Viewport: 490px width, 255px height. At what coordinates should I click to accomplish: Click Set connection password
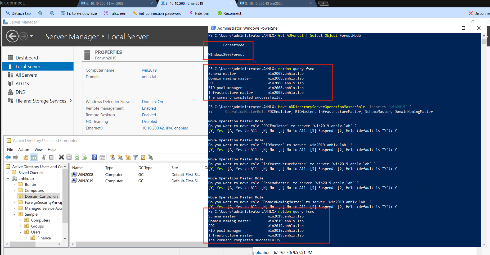pyautogui.click(x=157, y=13)
